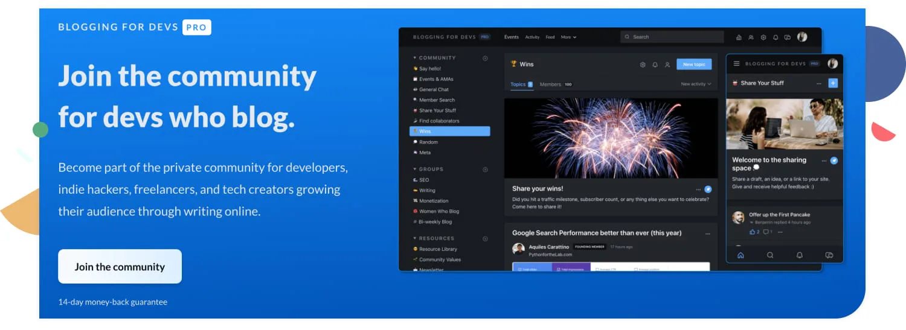Tap the Home icon in mobile bottom bar
Viewport: 906px width, 330px height.
[741, 255]
